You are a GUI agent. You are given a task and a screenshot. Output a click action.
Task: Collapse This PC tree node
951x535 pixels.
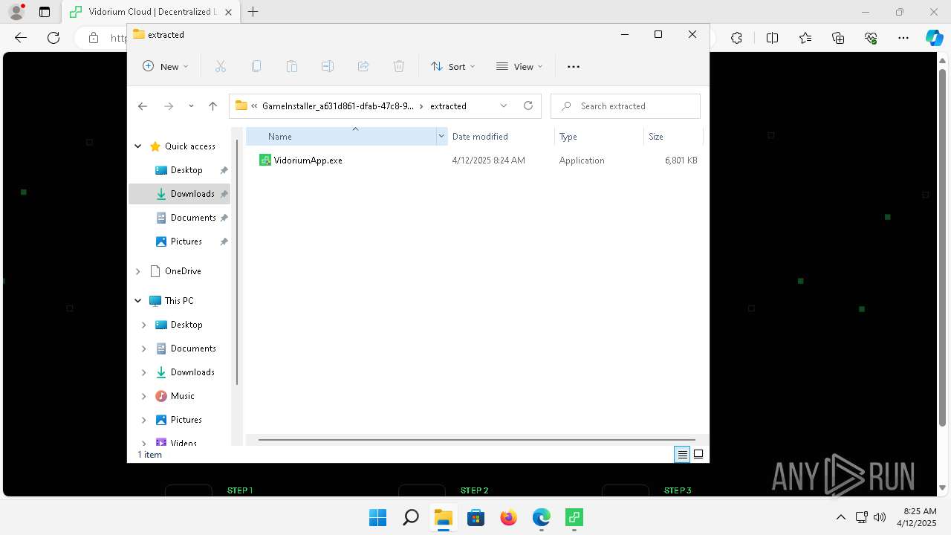tap(137, 301)
